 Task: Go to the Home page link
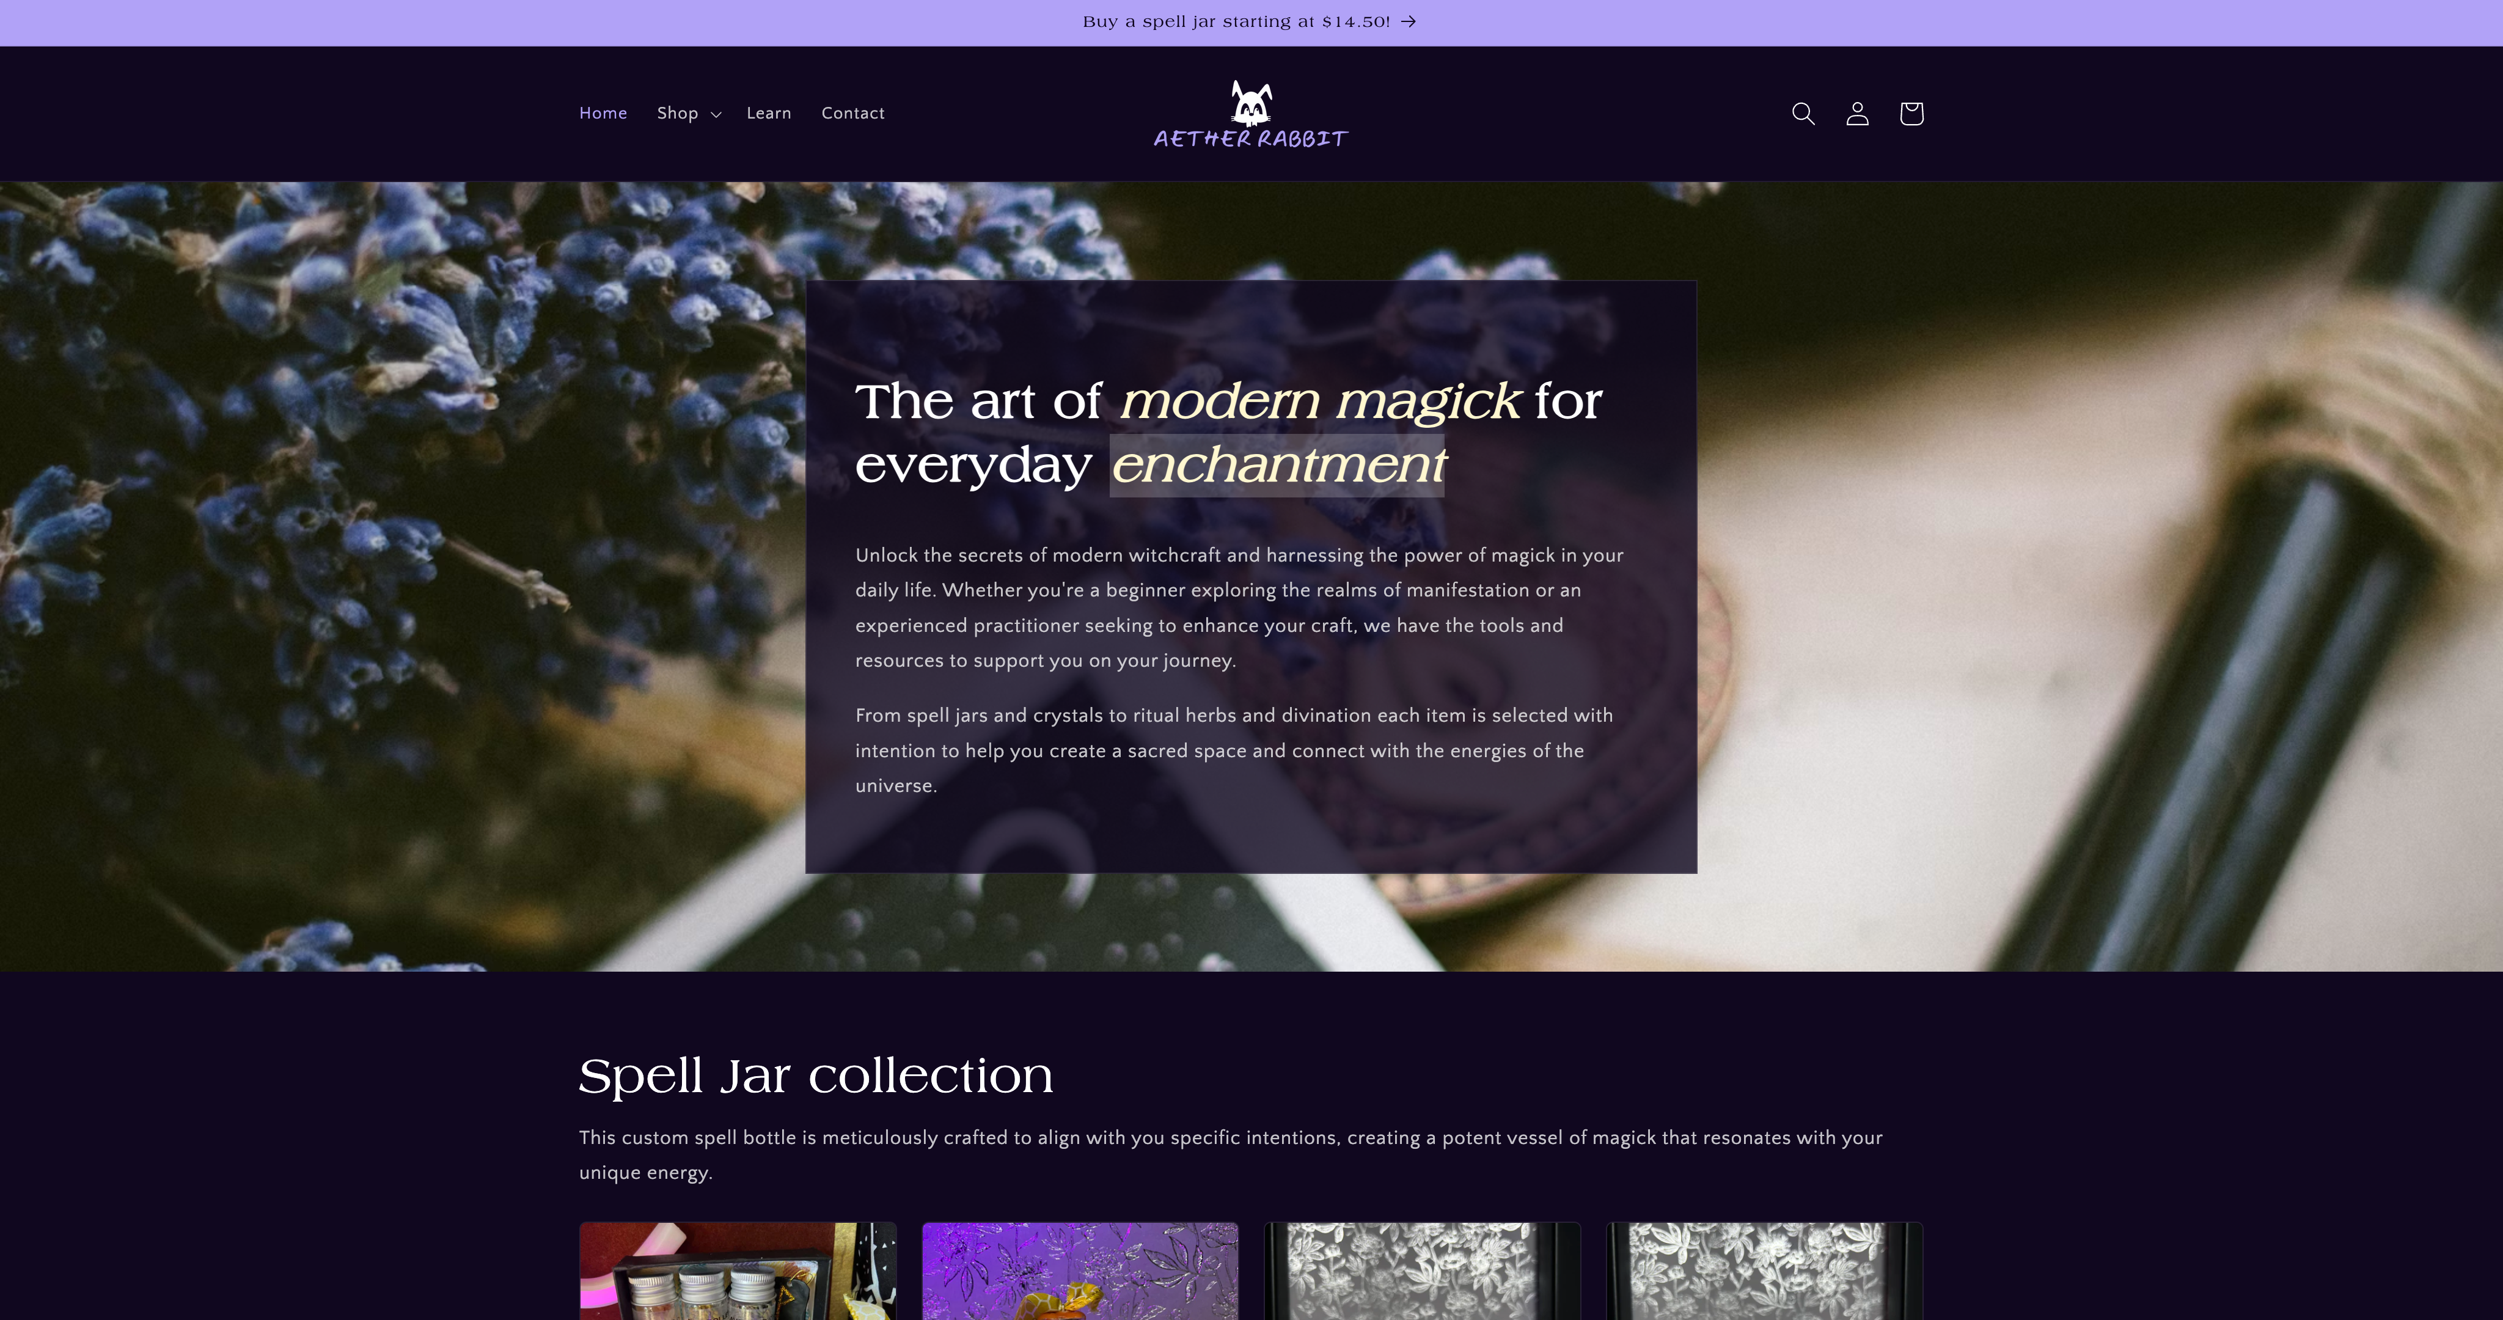[603, 114]
